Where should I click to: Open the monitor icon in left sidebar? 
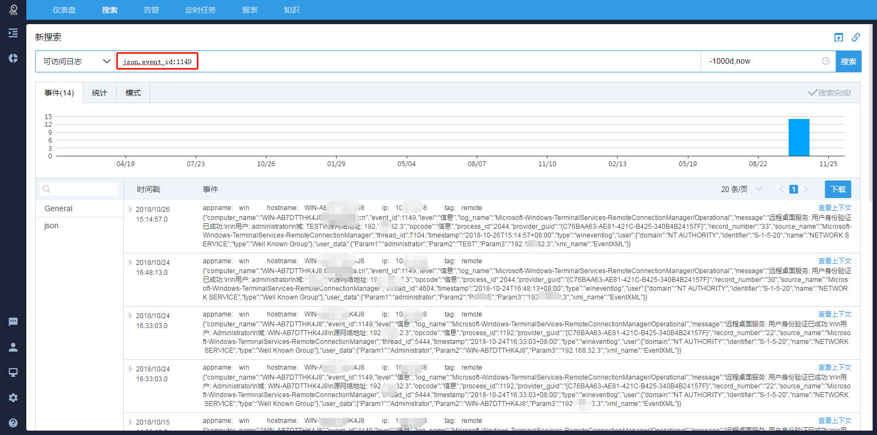pyautogui.click(x=13, y=372)
